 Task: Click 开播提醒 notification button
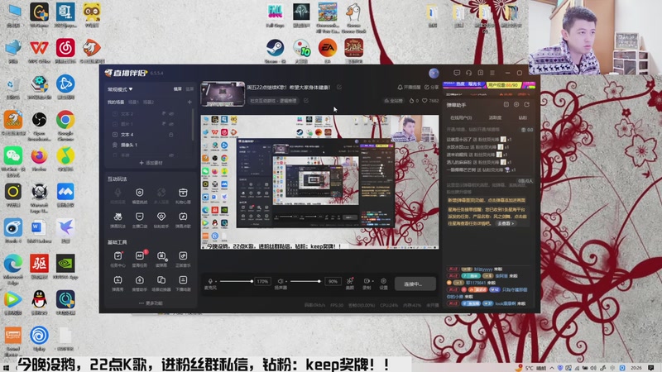click(x=409, y=88)
